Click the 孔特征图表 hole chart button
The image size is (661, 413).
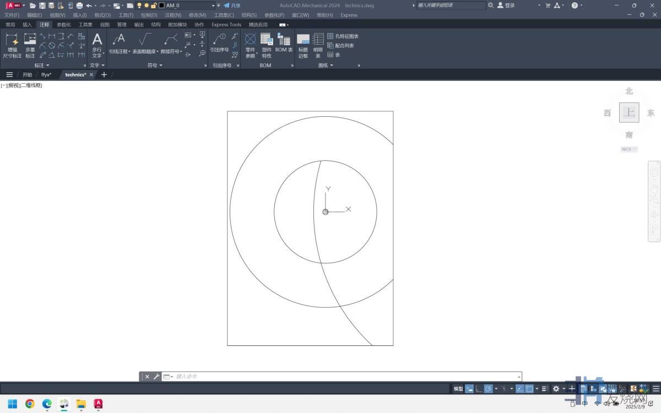coord(343,36)
